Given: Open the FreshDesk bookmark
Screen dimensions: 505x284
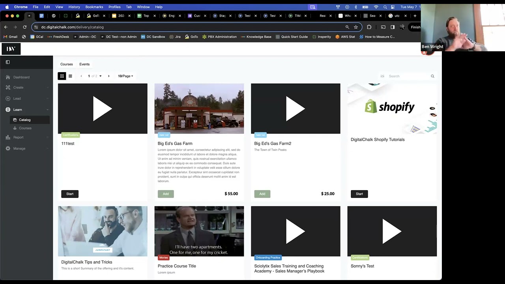Looking at the screenshot, I should pyautogui.click(x=58, y=37).
